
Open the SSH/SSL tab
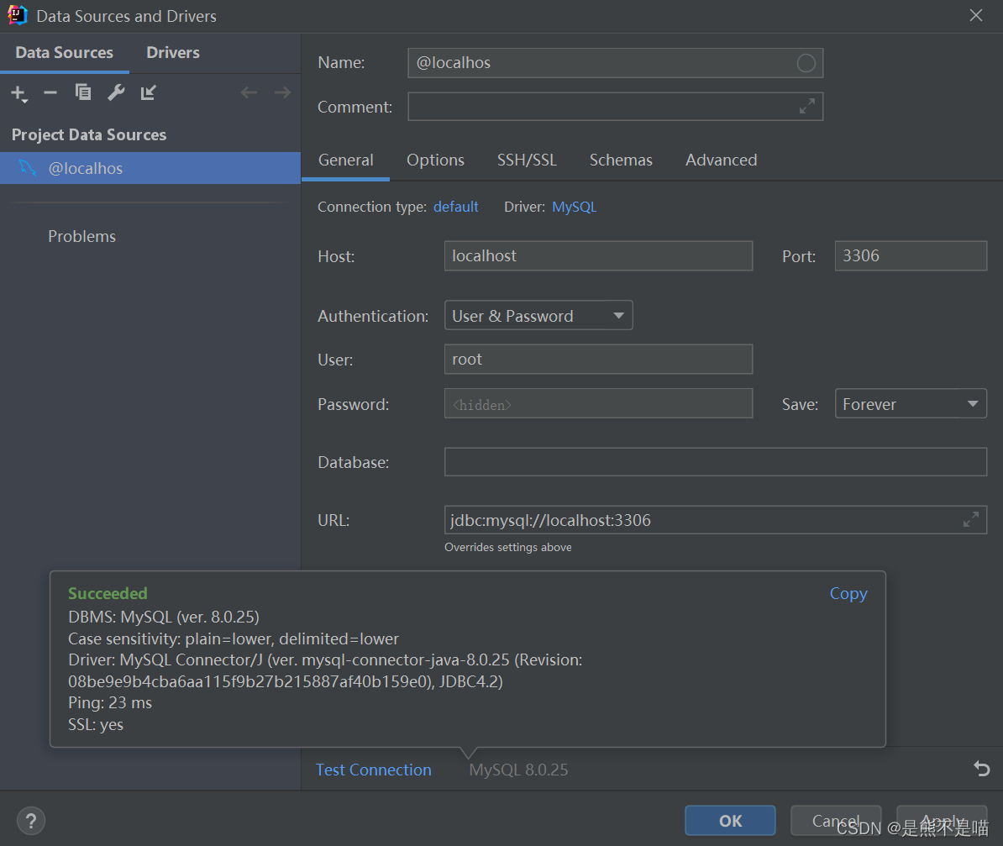(x=527, y=160)
